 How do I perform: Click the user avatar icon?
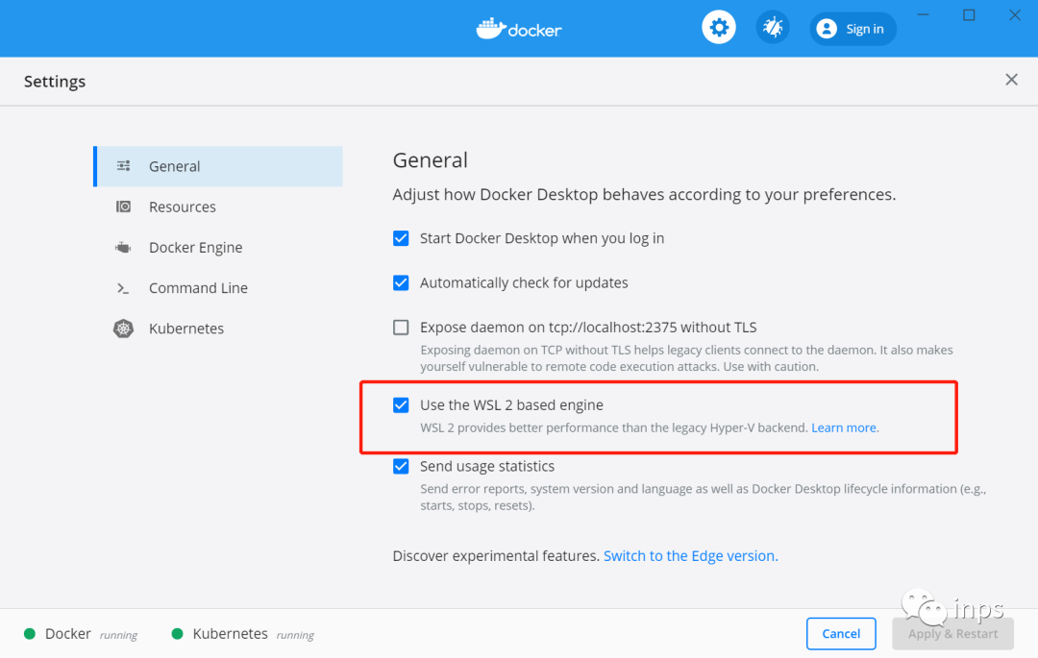click(x=827, y=29)
